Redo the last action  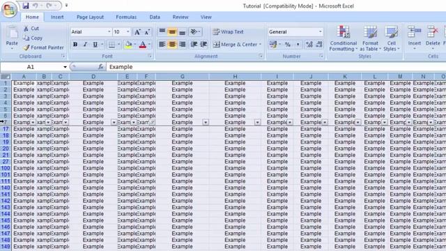49,6
